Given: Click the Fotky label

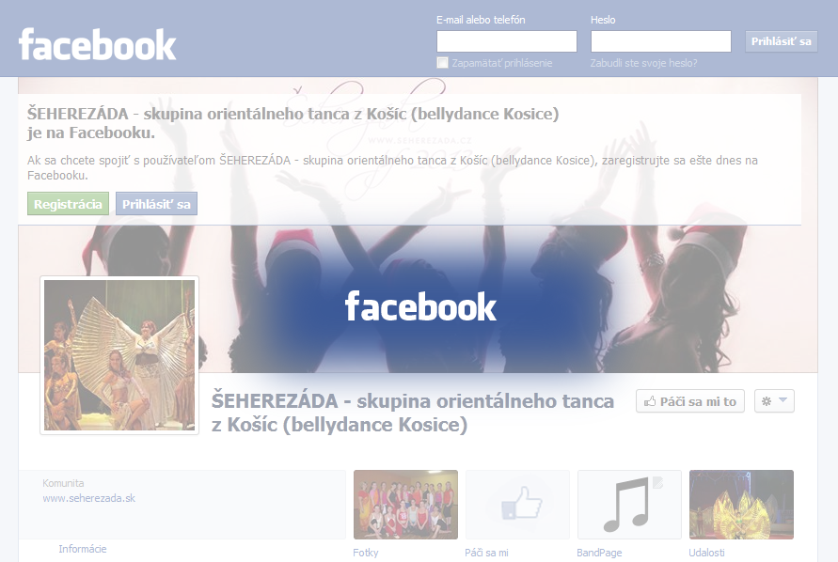Looking at the screenshot, I should click(366, 553).
